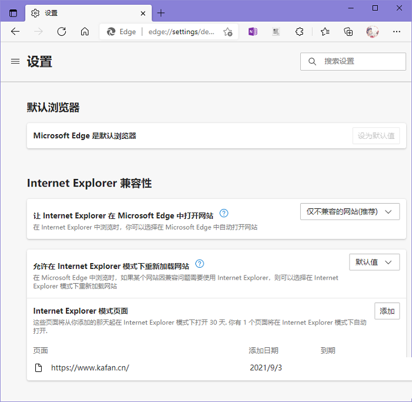Open the Collections toolbar icon

pos(348,32)
